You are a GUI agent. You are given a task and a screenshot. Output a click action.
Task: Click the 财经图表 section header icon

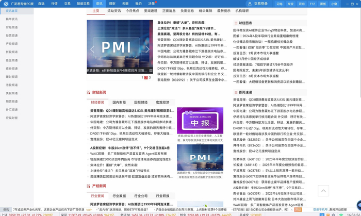pyautogui.click(x=235, y=23)
